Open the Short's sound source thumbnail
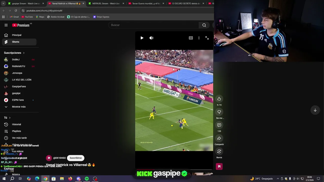Viewport: 324px width, 182px height. tap(219, 166)
